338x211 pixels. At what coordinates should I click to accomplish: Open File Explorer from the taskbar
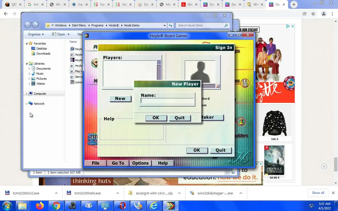23,206
